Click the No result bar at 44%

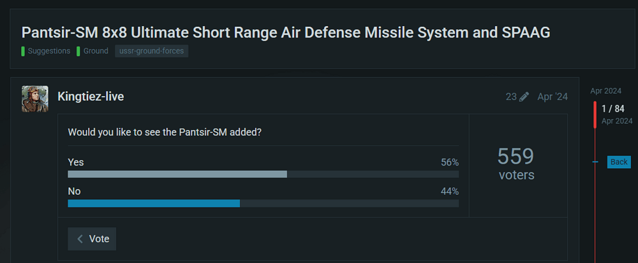coord(154,203)
